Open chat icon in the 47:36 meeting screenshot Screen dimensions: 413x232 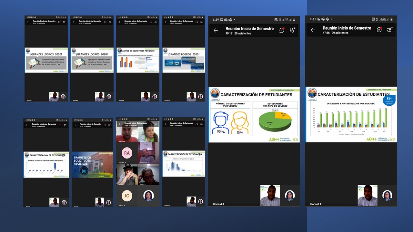(x=379, y=30)
